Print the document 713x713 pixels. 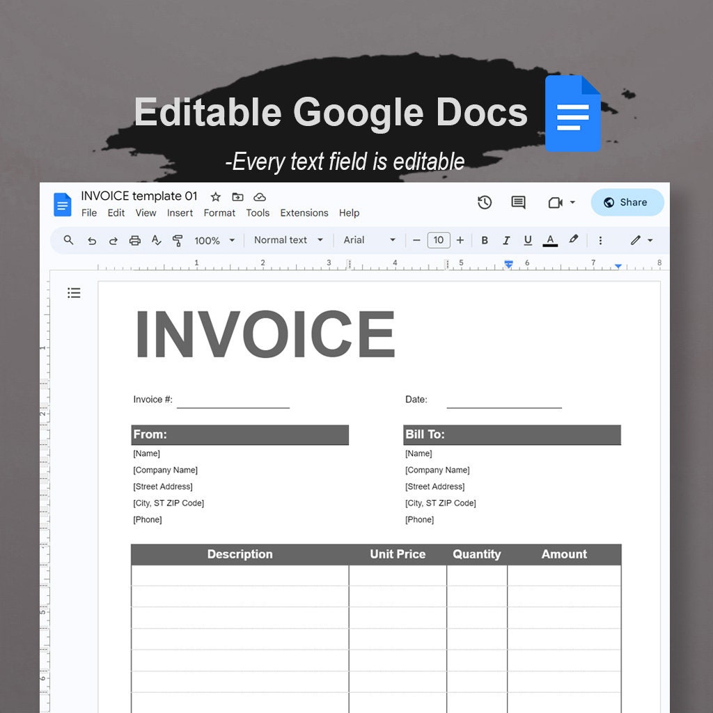pos(134,240)
